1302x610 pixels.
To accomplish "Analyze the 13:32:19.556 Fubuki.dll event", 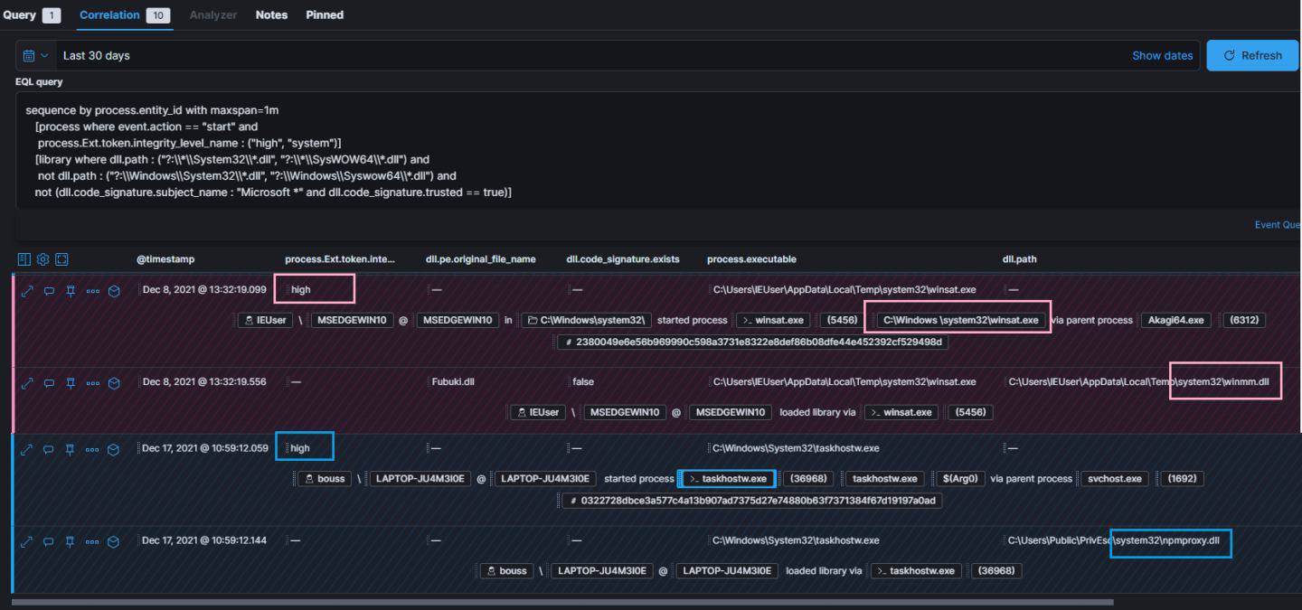I will 114,382.
